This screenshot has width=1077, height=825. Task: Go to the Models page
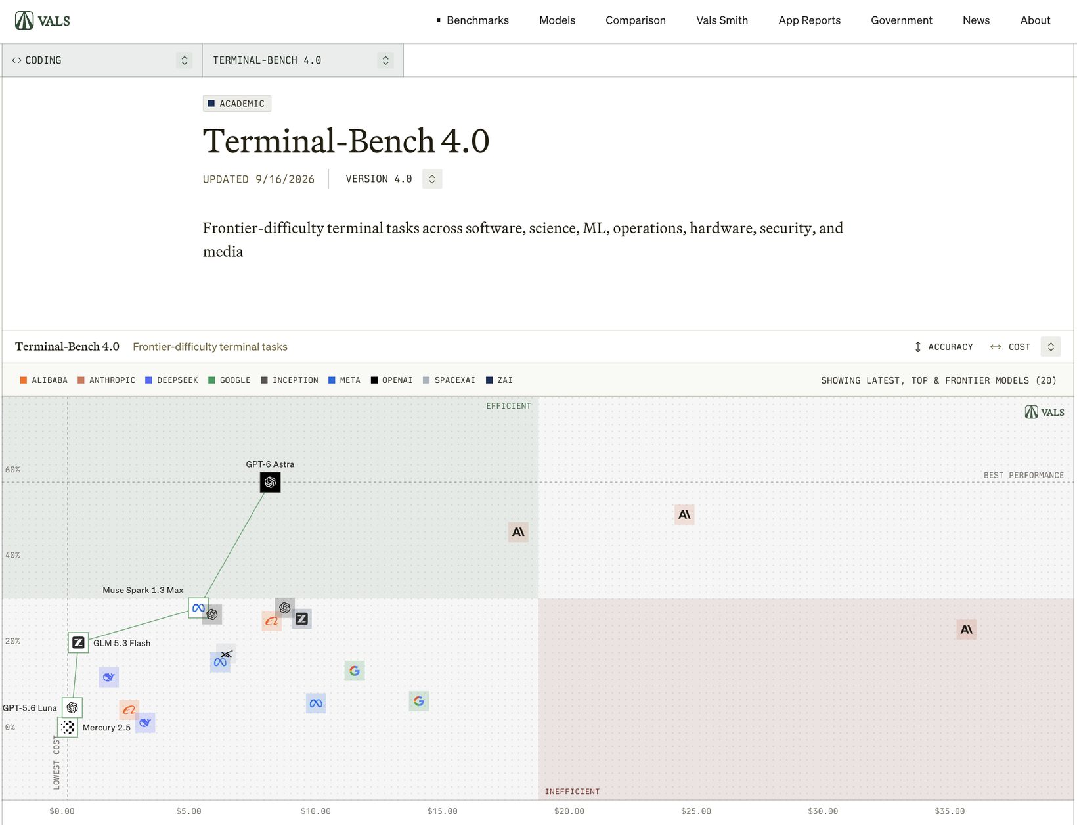557,20
